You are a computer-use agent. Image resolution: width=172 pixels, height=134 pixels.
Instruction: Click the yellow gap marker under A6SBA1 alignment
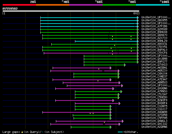pyautogui.click(x=99, y=69)
